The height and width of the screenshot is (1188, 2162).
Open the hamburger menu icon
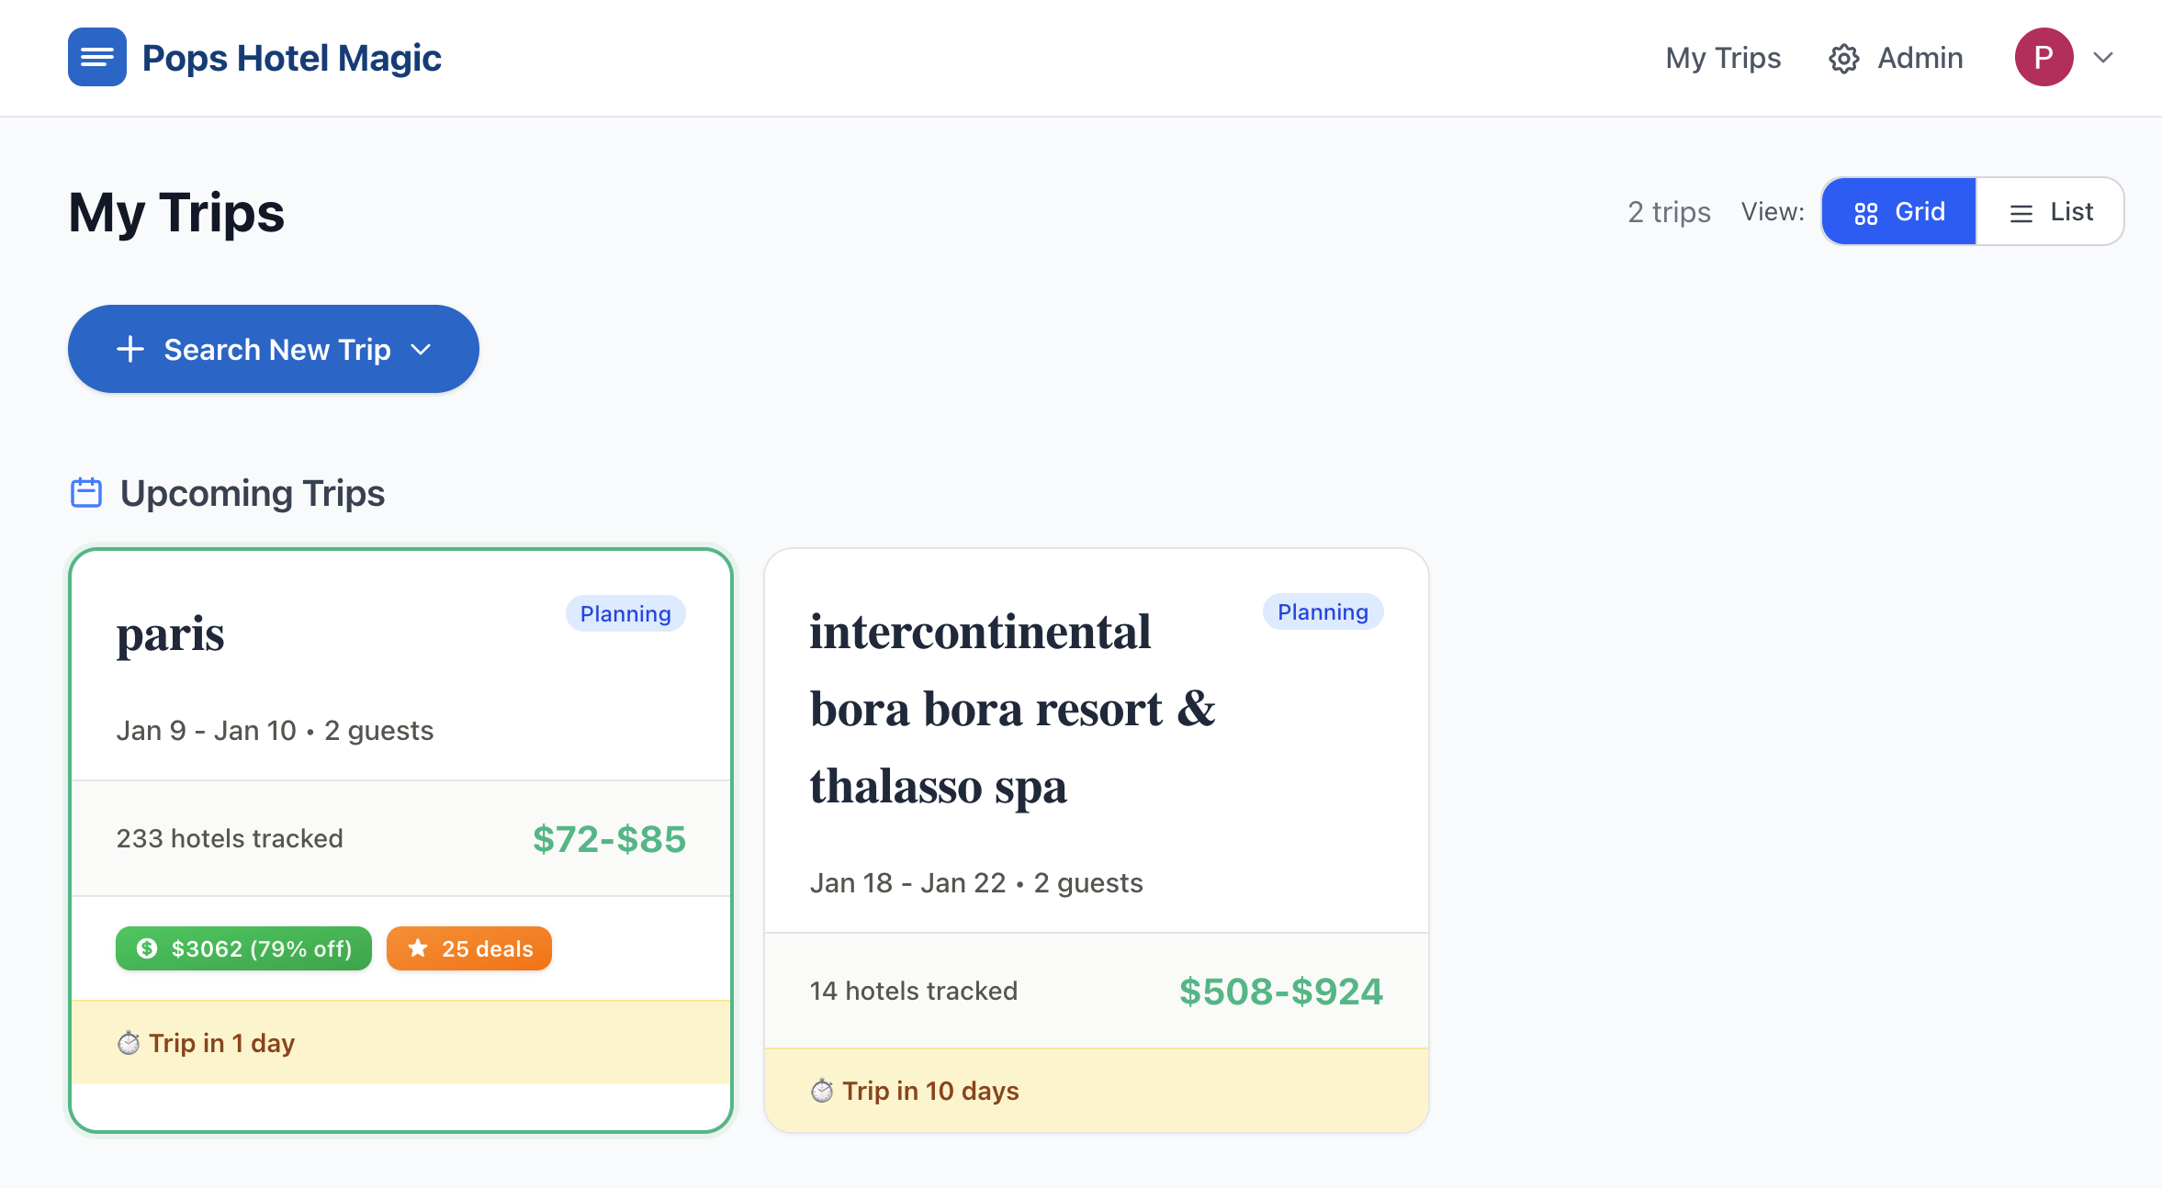[96, 57]
